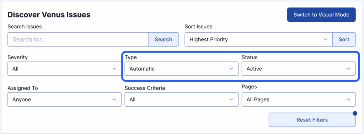This screenshot has height=134, width=364.
Task: Click the chevron arrow in Type field
Action: (x=231, y=69)
